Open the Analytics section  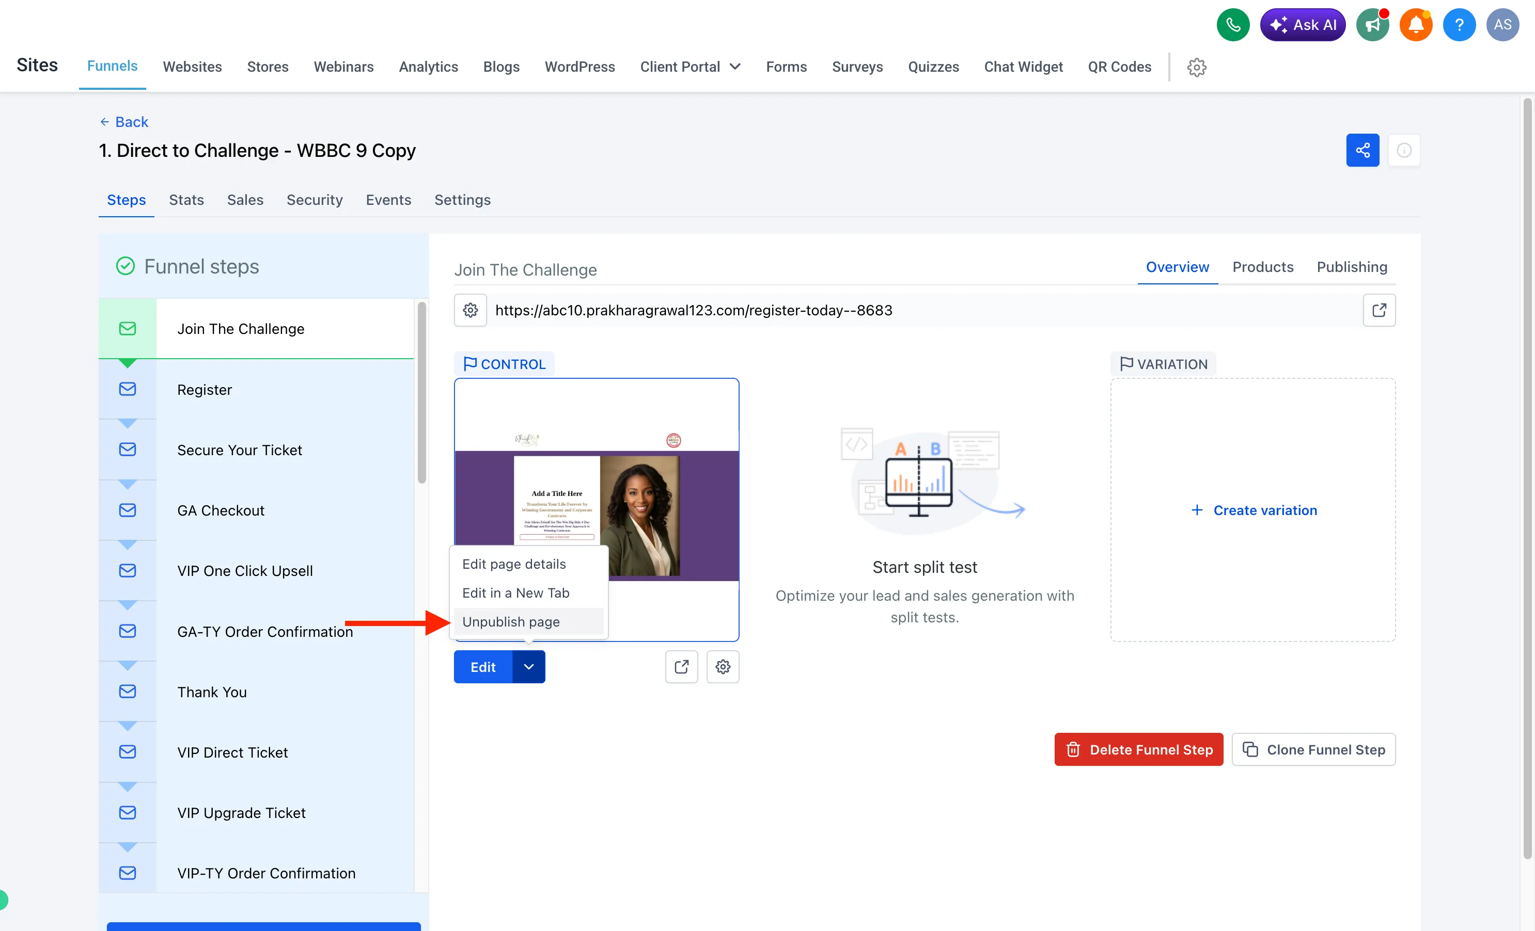pos(429,67)
